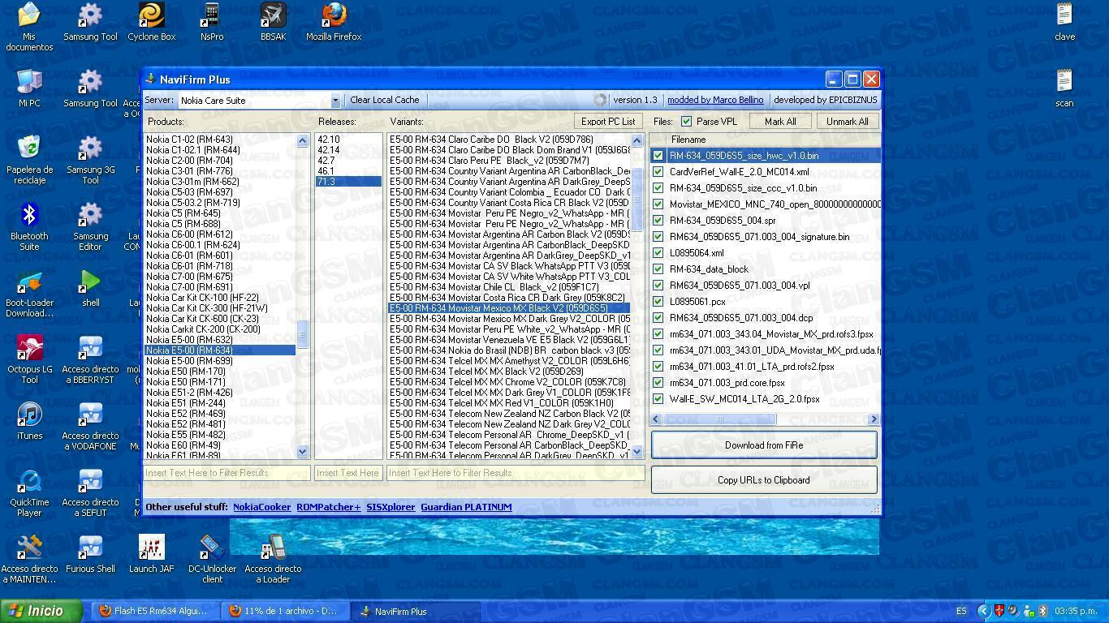This screenshot has height=623, width=1109.
Task: Open DC-Unlocker client desktop icon
Action: (212, 559)
